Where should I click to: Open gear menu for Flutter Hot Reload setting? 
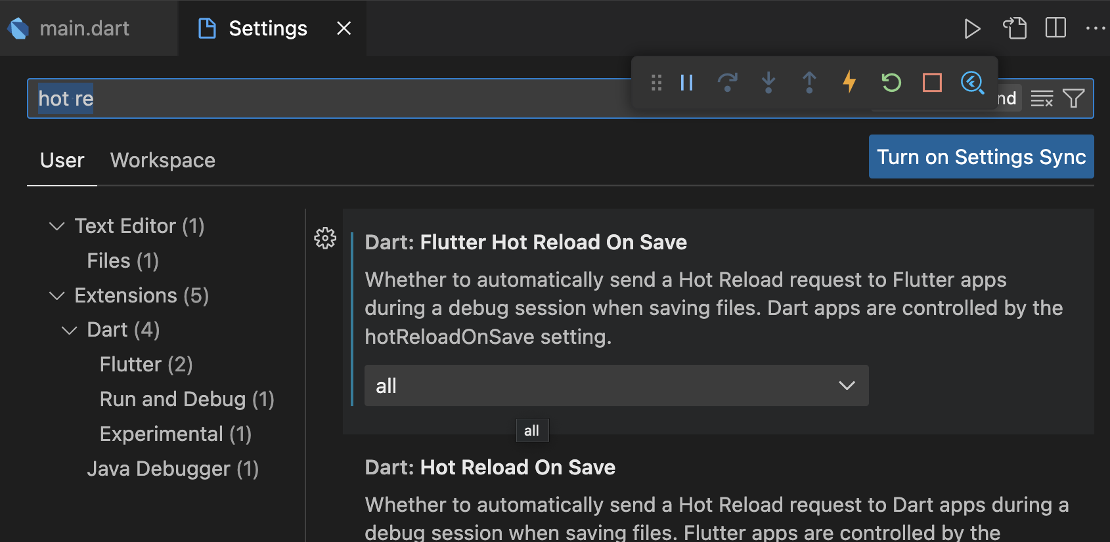325,238
